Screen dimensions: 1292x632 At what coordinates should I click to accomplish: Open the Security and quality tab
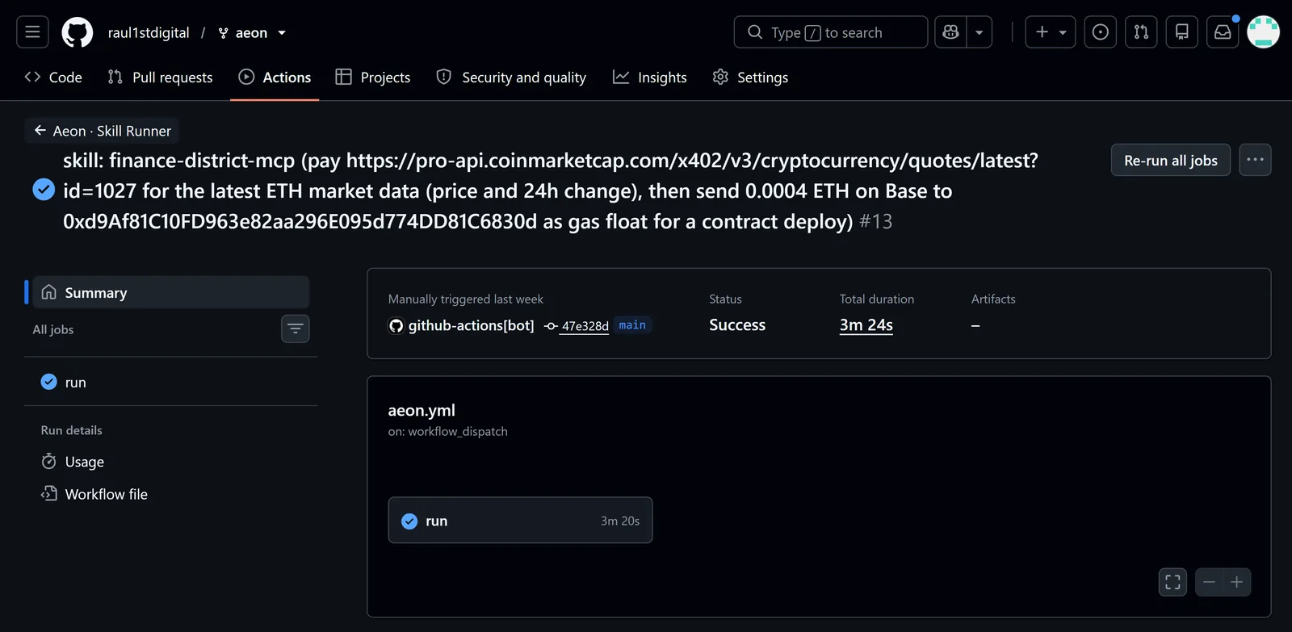click(x=511, y=77)
